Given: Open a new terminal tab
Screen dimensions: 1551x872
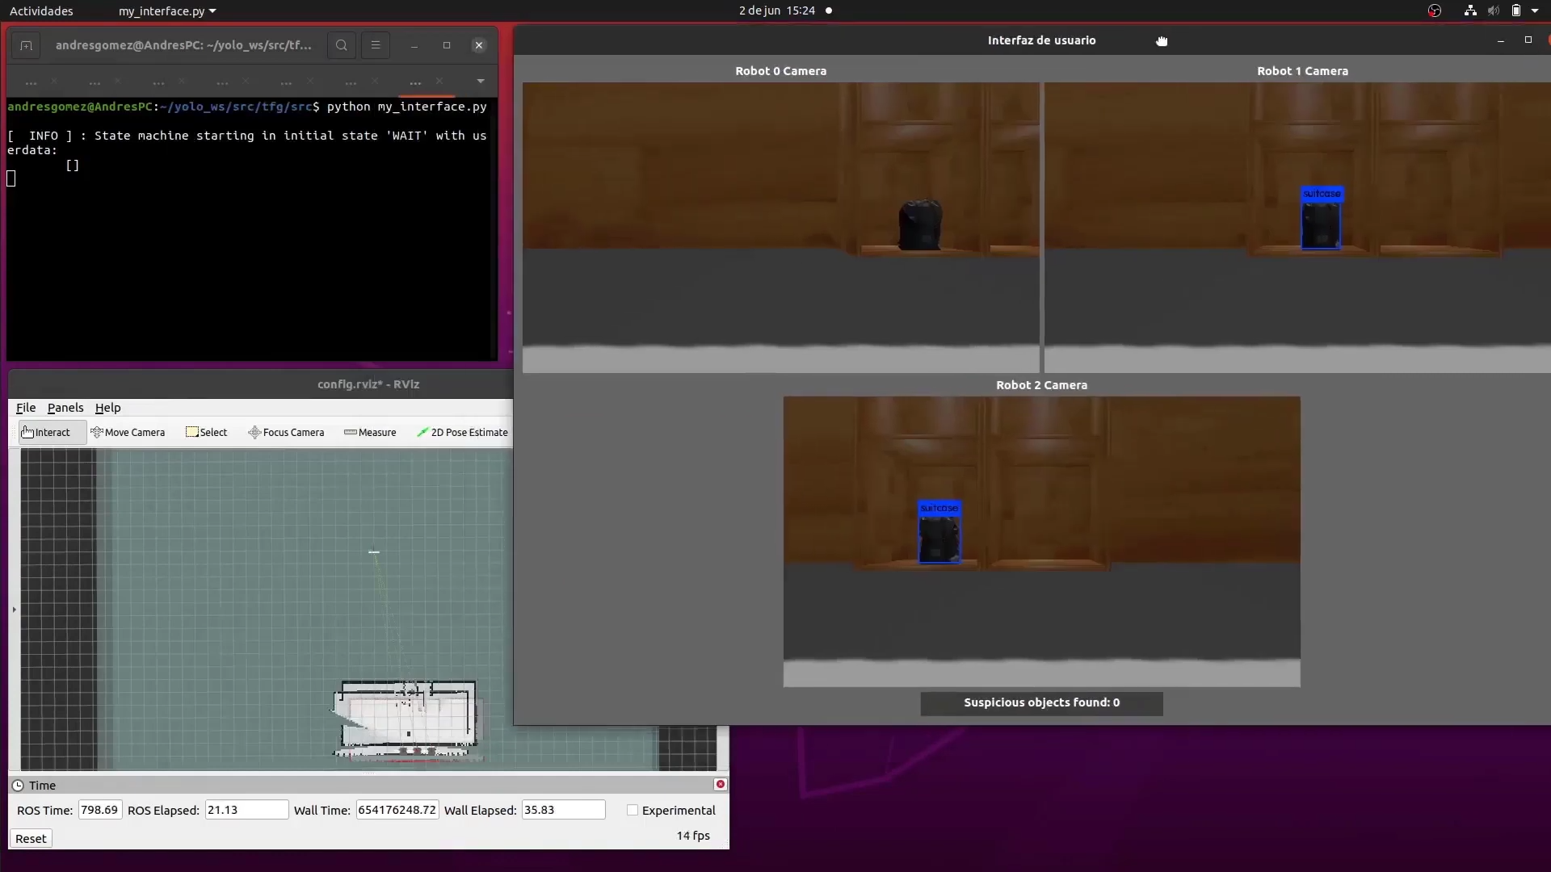Looking at the screenshot, I should click(x=26, y=45).
